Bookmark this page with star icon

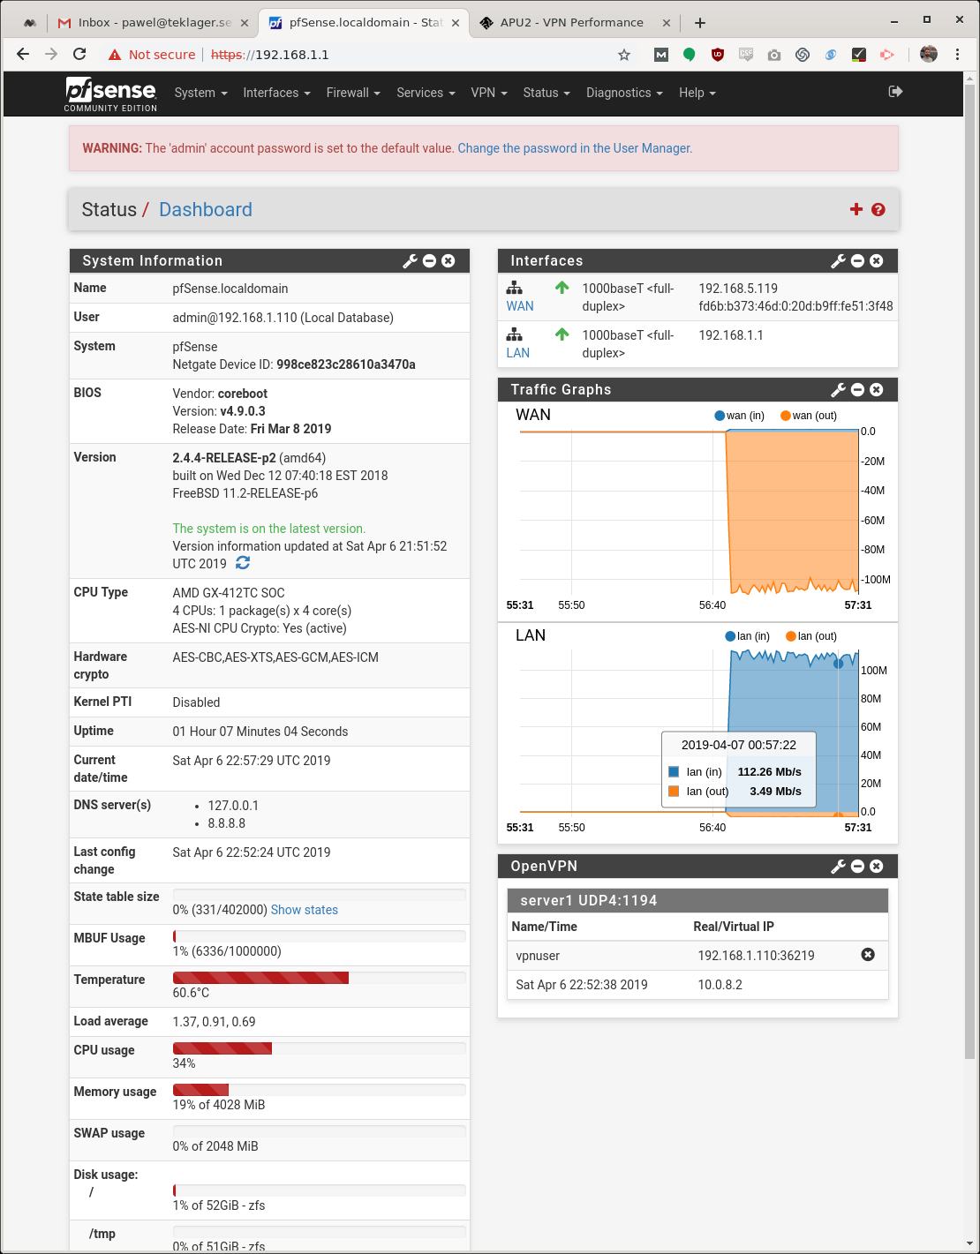(624, 55)
